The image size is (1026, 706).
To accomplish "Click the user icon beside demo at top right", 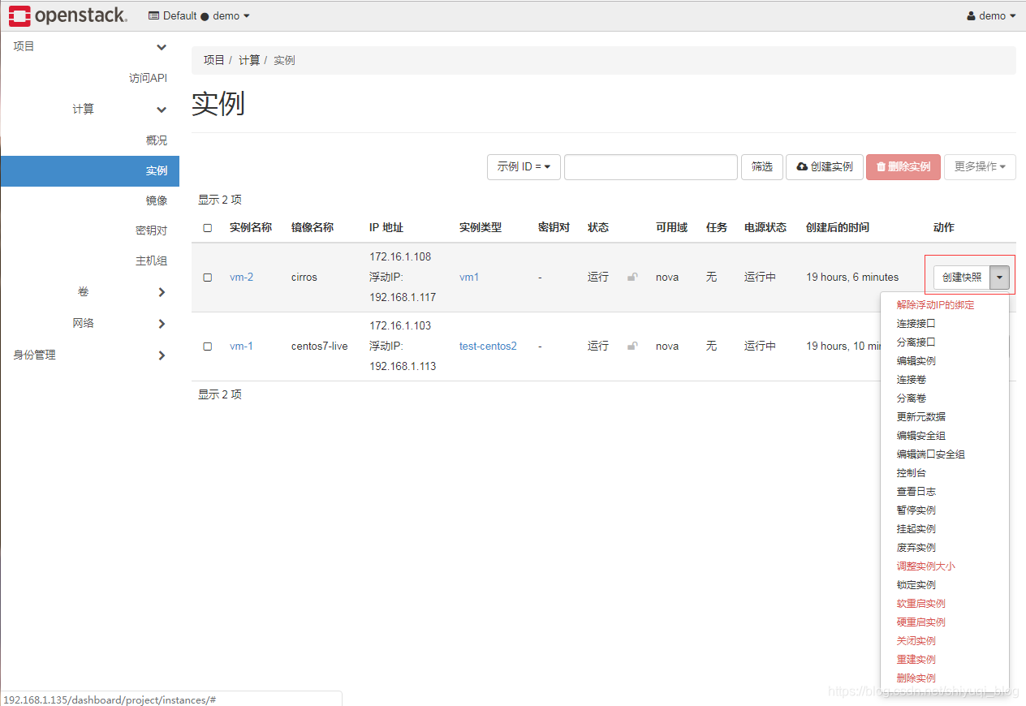I will 972,15.
